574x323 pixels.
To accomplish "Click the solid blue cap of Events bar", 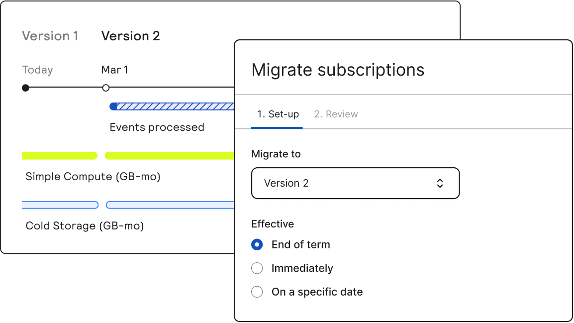I will [113, 106].
